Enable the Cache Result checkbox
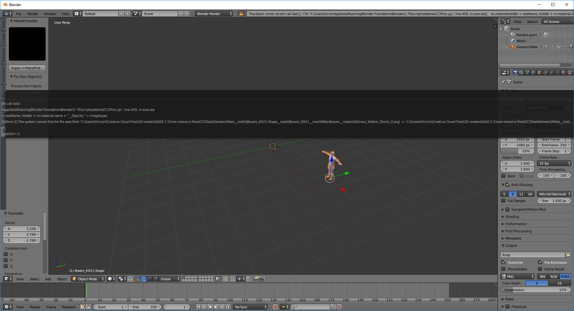 (x=540, y=269)
